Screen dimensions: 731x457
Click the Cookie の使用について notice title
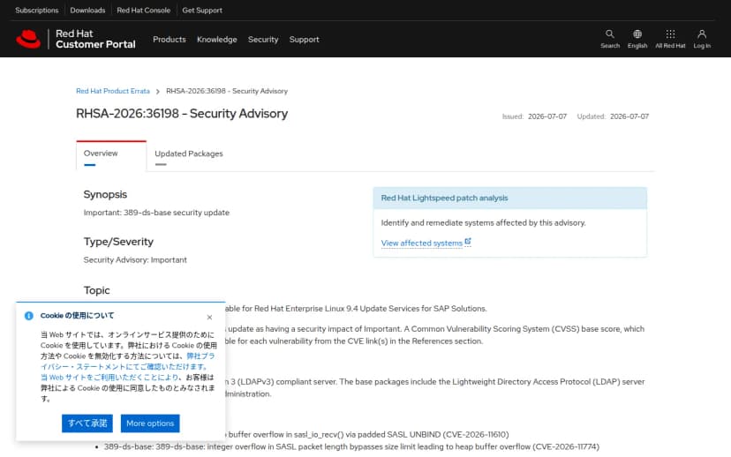pyautogui.click(x=77, y=316)
